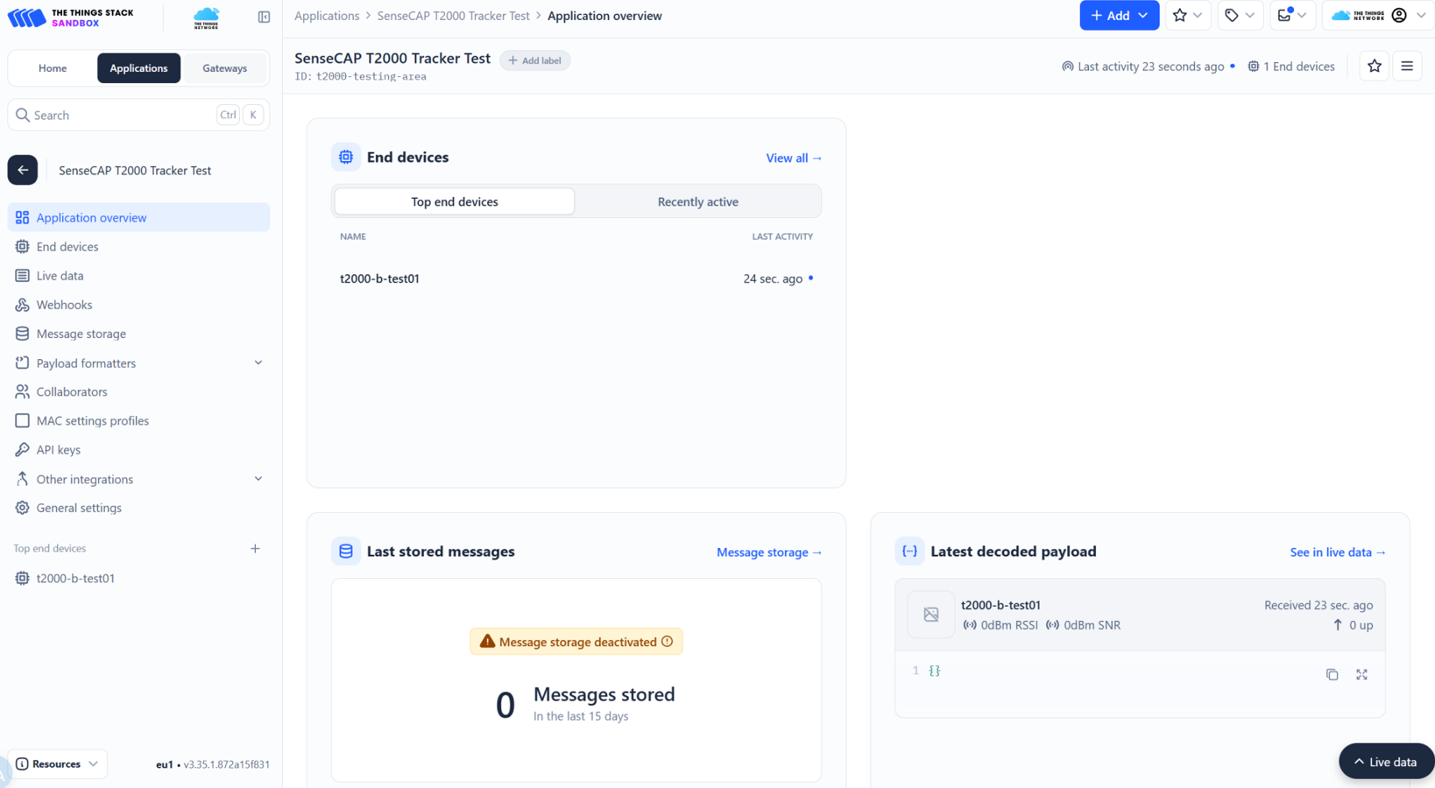Open the Gateways tab
The height and width of the screenshot is (788, 1435).
coord(224,68)
